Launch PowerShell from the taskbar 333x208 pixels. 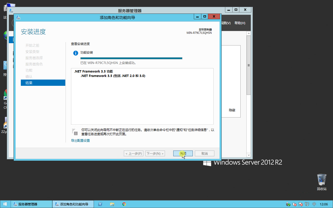pos(100,204)
